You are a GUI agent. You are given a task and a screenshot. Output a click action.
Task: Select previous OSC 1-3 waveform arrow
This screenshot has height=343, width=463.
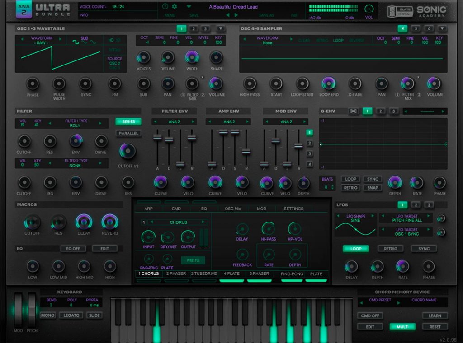click(22, 39)
